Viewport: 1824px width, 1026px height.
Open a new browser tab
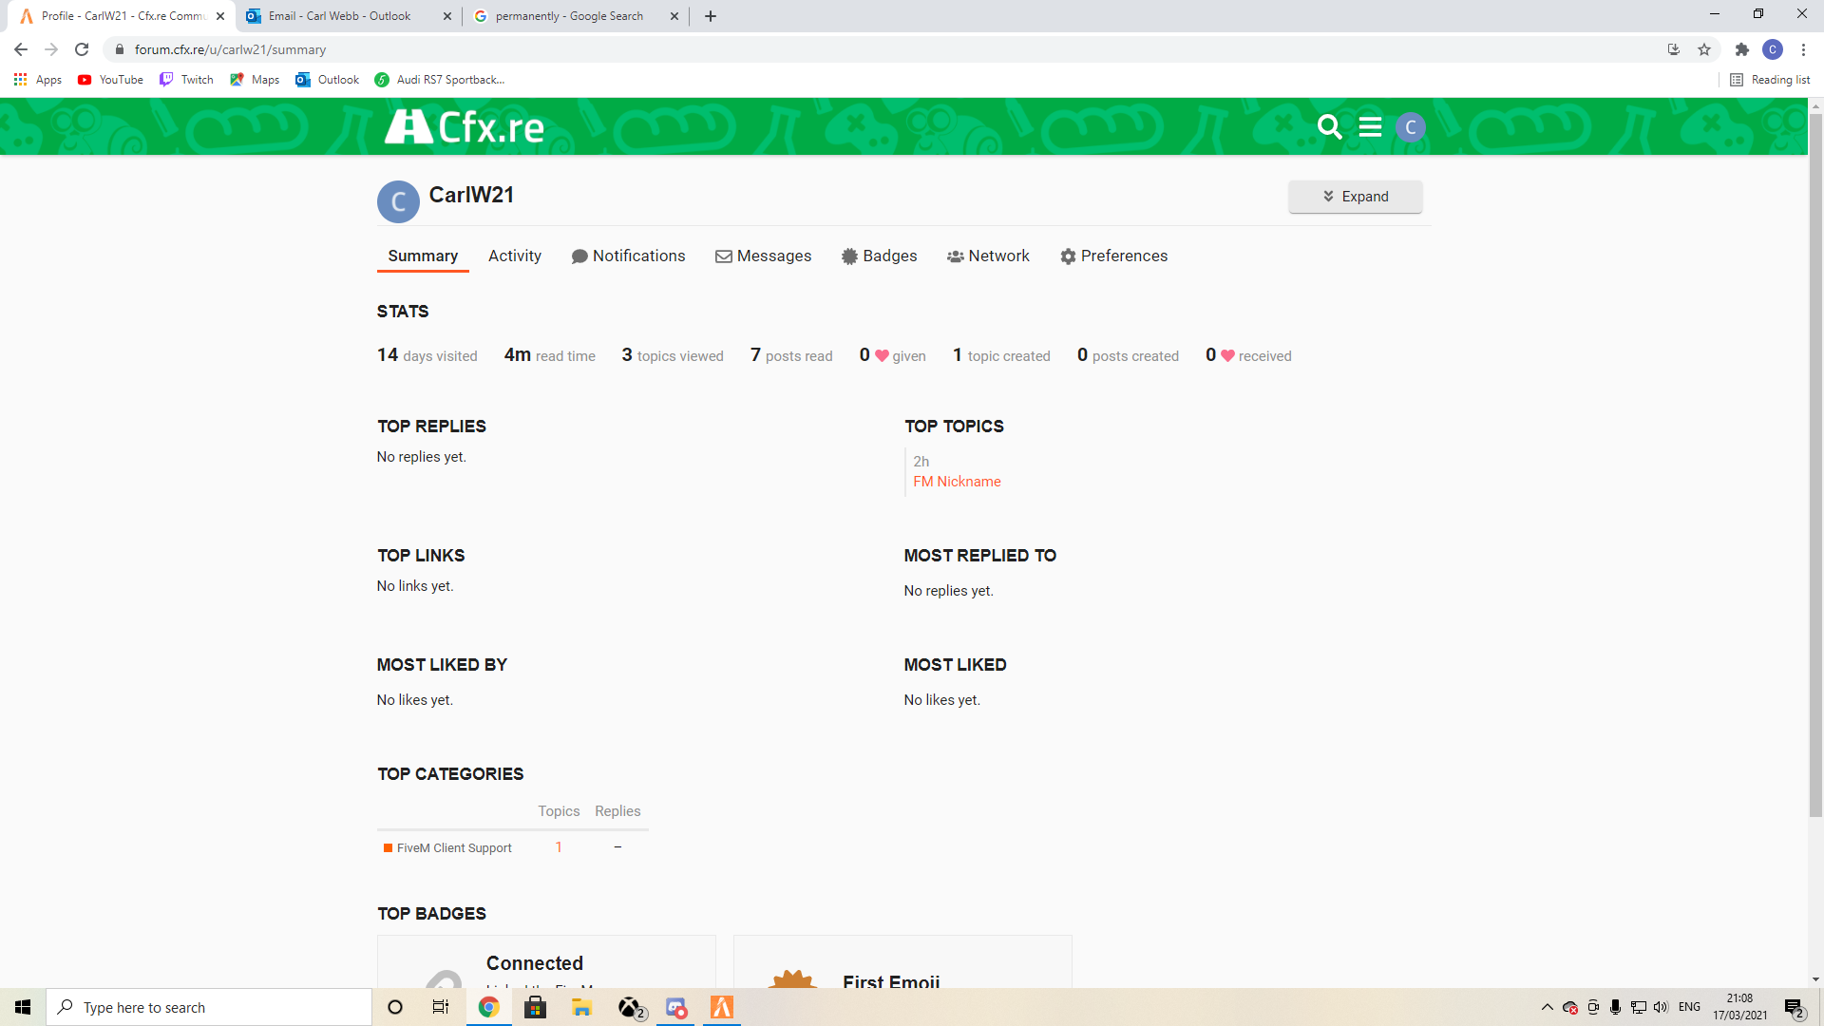tap(711, 16)
